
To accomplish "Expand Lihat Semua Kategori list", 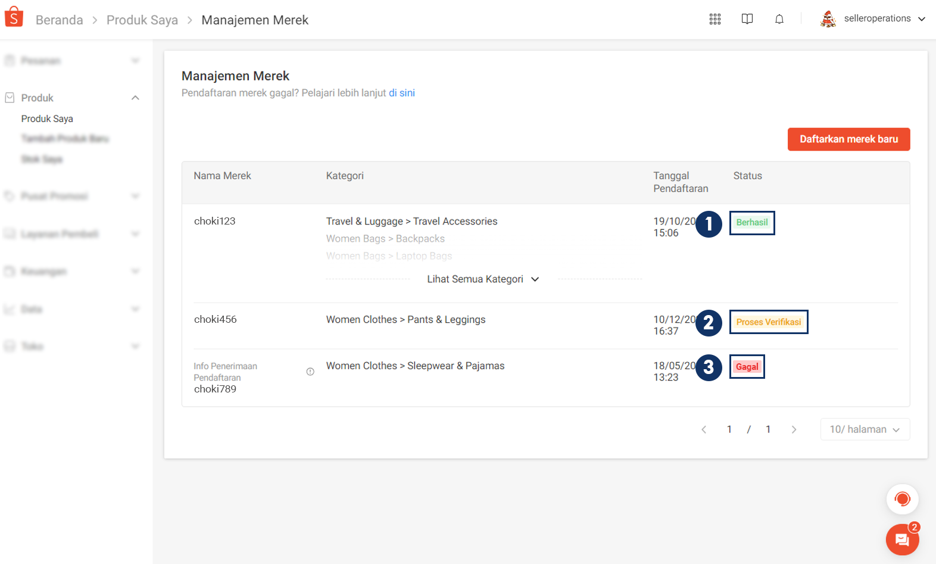I will [483, 279].
